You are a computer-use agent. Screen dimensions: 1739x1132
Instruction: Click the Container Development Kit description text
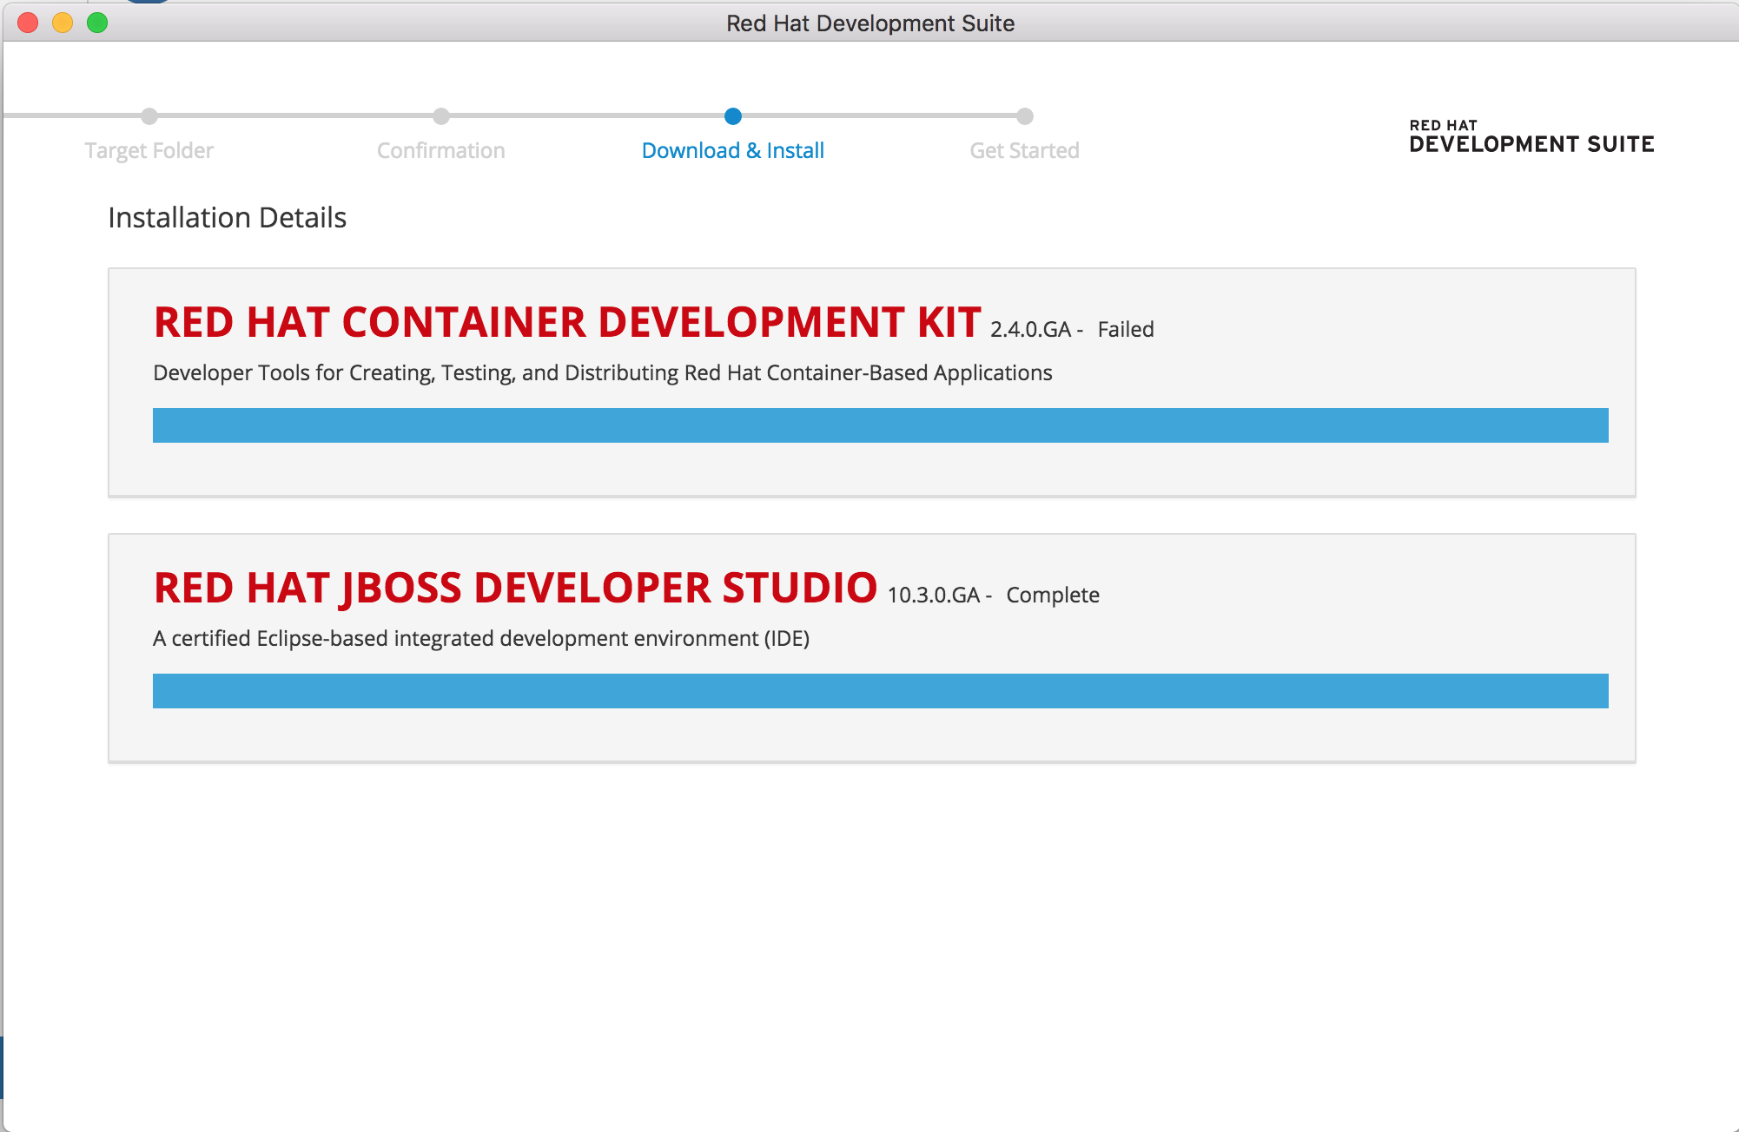[602, 373]
